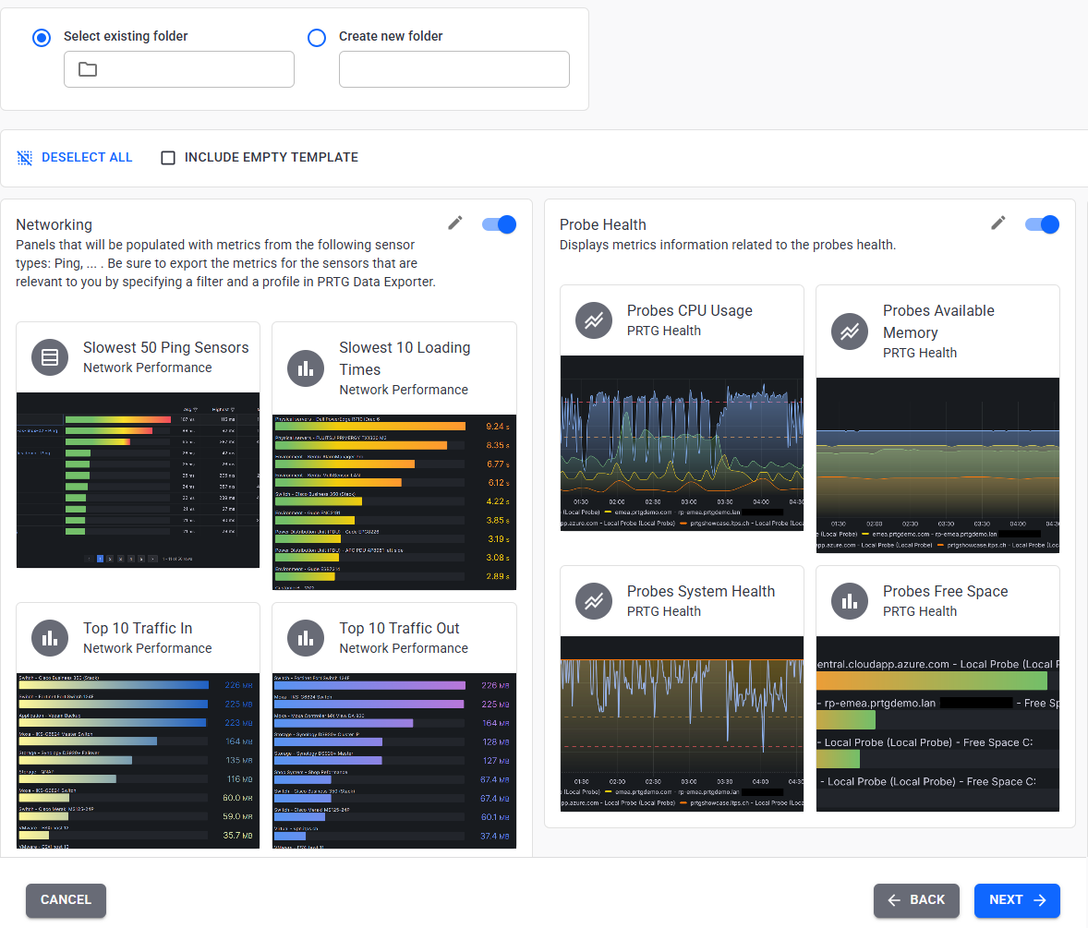Select the 'Select existing folder' radio button

coord(42,38)
